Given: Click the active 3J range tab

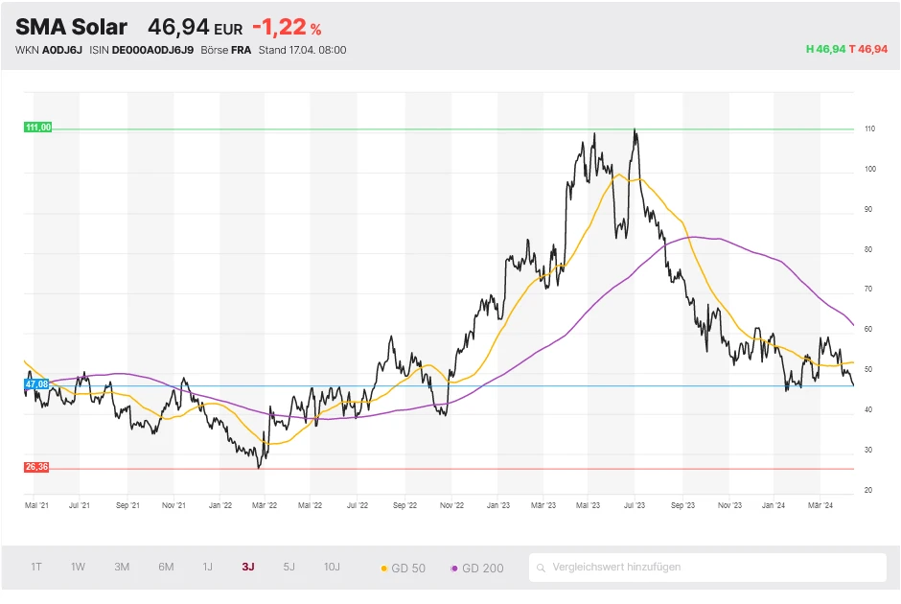Looking at the screenshot, I should click(248, 567).
